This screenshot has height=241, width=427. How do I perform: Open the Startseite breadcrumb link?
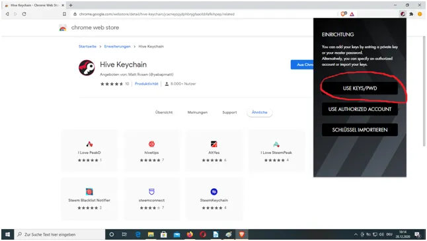pyautogui.click(x=87, y=46)
